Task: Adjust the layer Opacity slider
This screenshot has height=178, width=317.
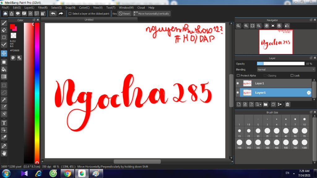Action: click(x=280, y=64)
